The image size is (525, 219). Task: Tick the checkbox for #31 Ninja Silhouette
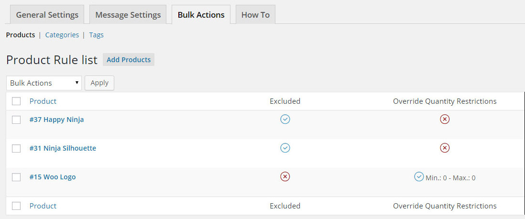(x=16, y=148)
